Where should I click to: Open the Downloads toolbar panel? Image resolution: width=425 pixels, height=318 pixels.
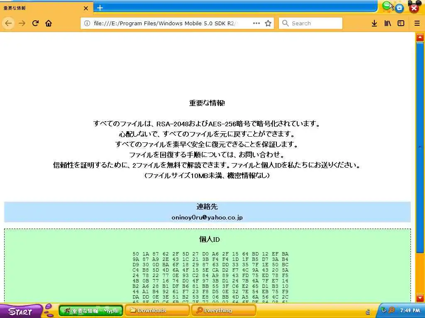coord(374,23)
